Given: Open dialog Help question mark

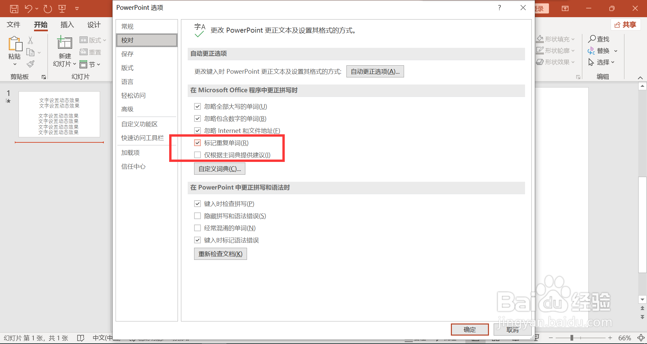Looking at the screenshot, I should pos(499,7).
